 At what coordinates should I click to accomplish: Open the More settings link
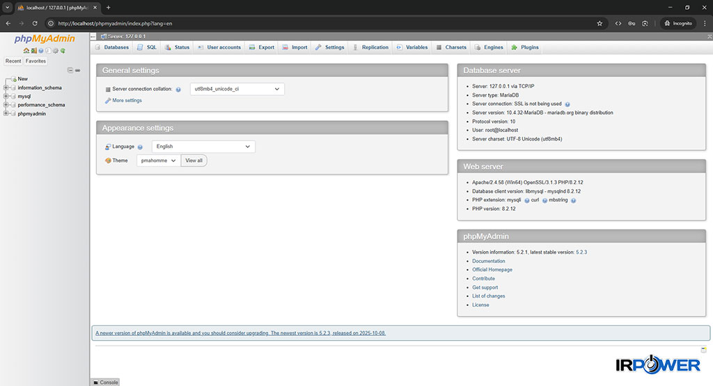pos(127,101)
